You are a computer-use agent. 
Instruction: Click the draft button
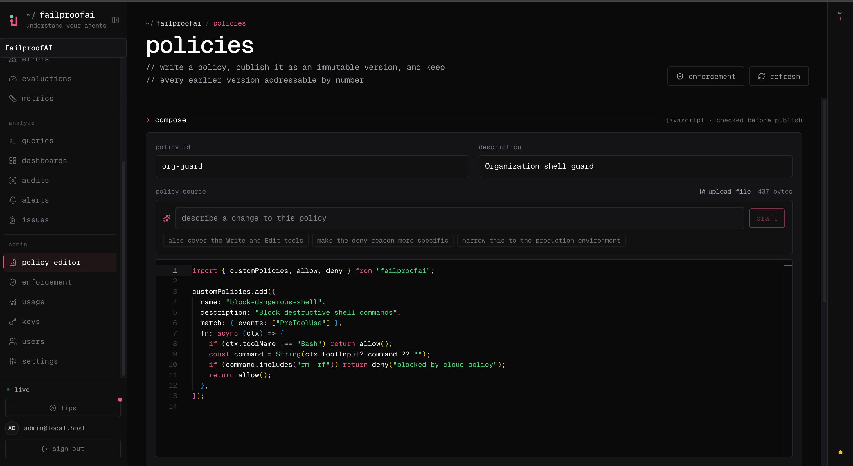coord(767,218)
